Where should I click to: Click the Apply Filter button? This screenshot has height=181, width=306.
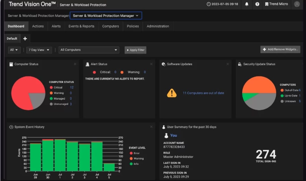tap(135, 50)
